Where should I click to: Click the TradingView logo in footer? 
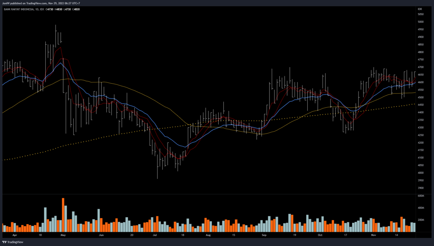pos(13,242)
